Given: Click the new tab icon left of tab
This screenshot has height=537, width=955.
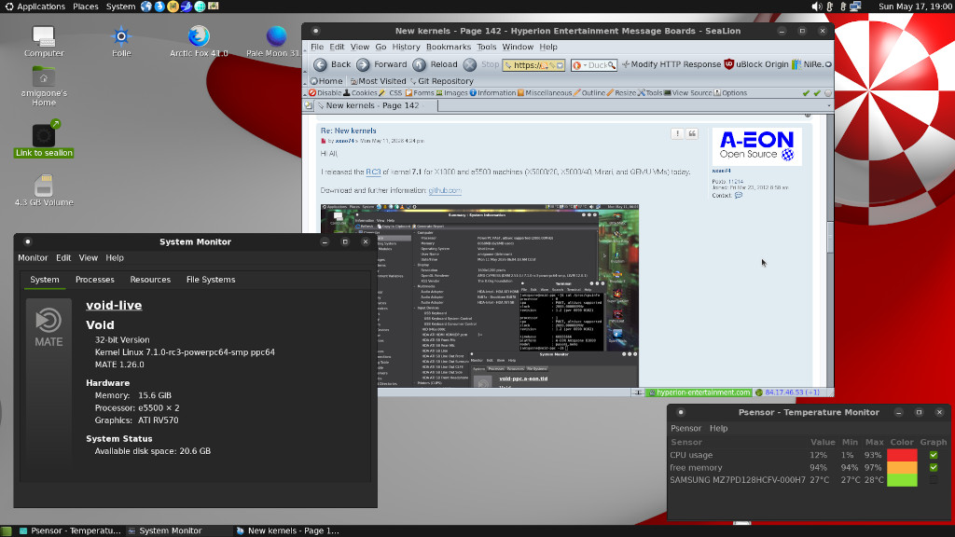Looking at the screenshot, I should pyautogui.click(x=308, y=106).
